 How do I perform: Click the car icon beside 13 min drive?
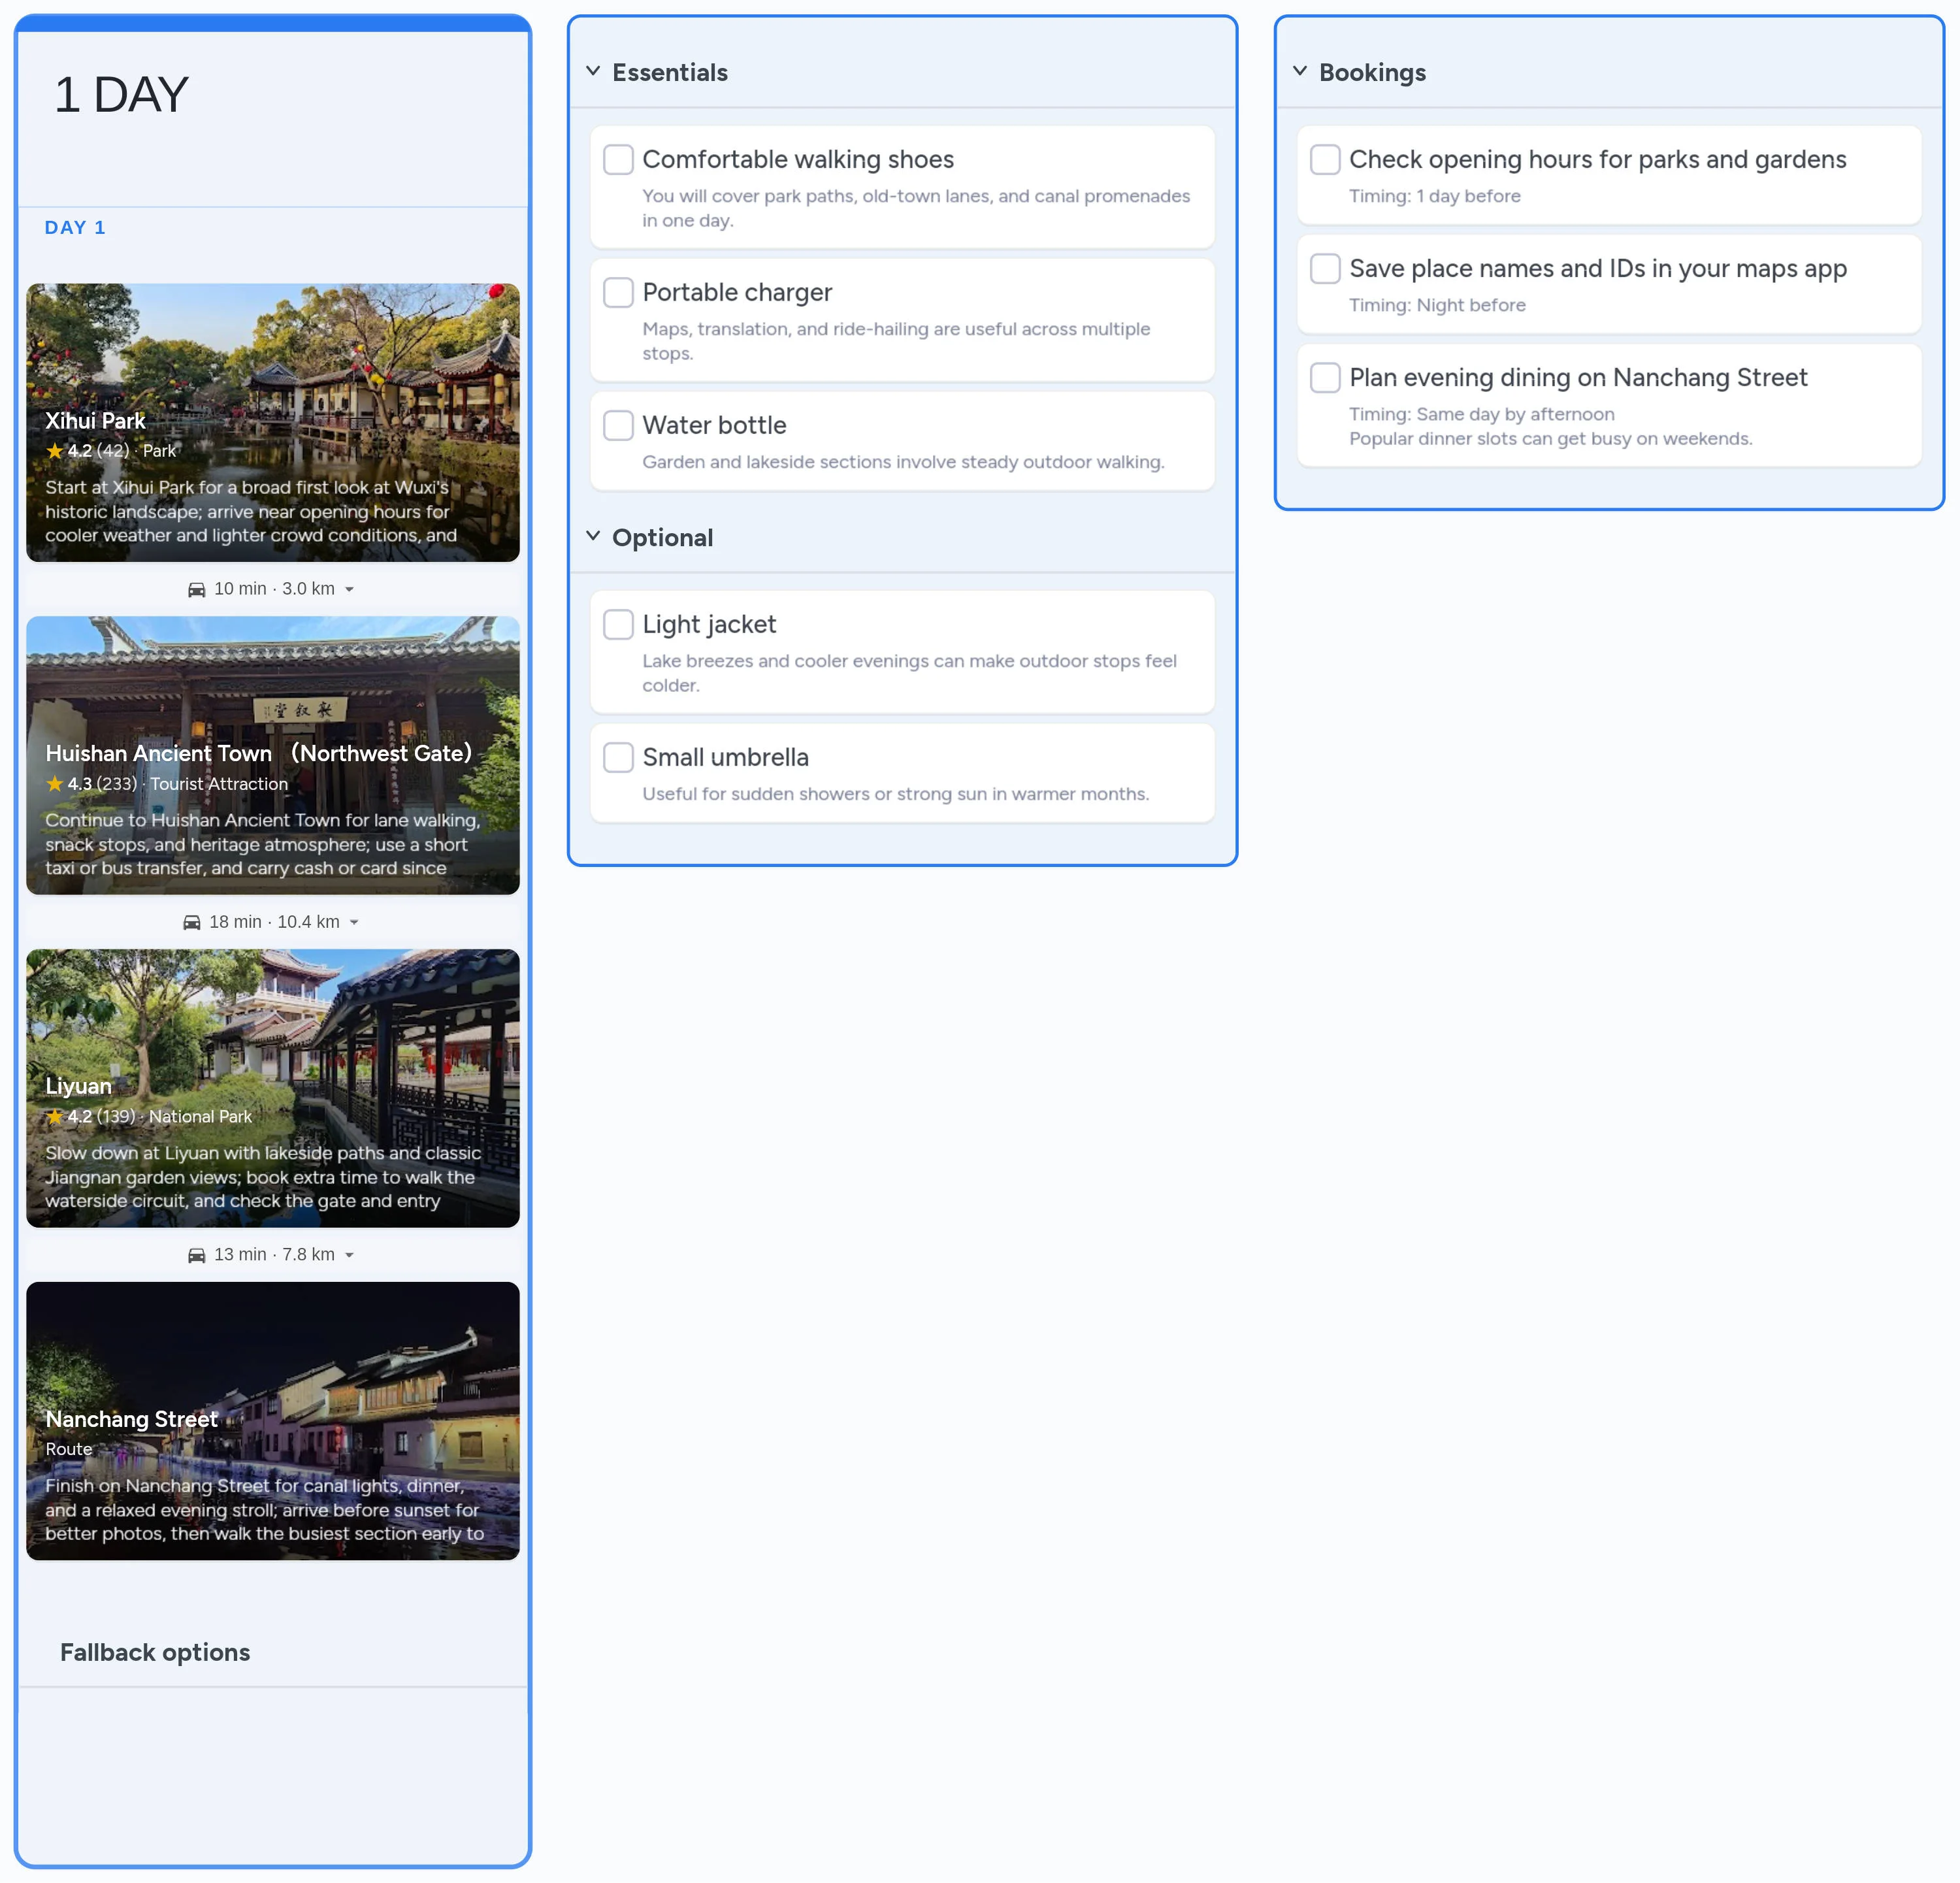coord(196,1254)
